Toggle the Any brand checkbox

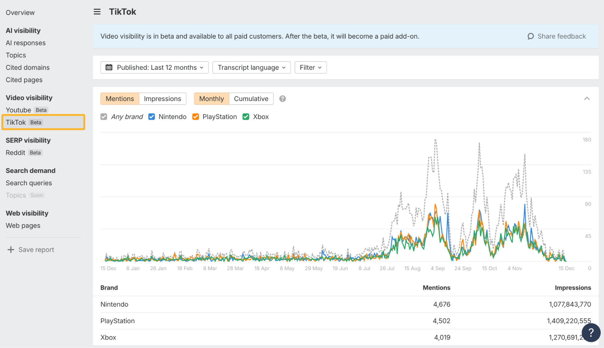(104, 117)
